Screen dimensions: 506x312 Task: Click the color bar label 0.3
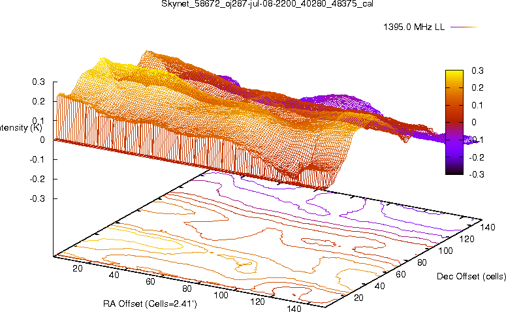tap(477, 70)
